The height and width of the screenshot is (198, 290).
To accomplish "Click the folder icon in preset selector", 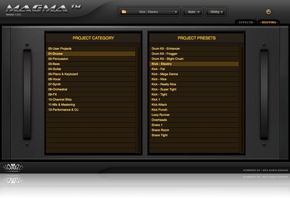I will click(x=124, y=12).
